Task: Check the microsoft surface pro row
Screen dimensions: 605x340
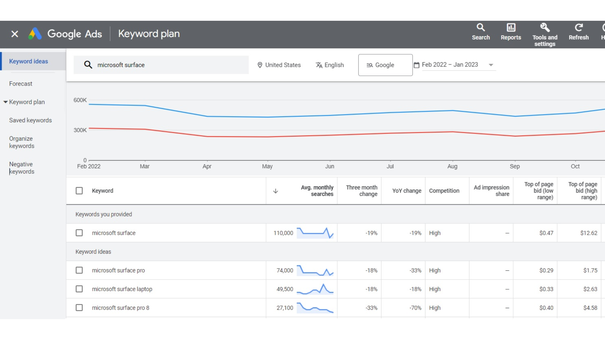Action: [79, 270]
